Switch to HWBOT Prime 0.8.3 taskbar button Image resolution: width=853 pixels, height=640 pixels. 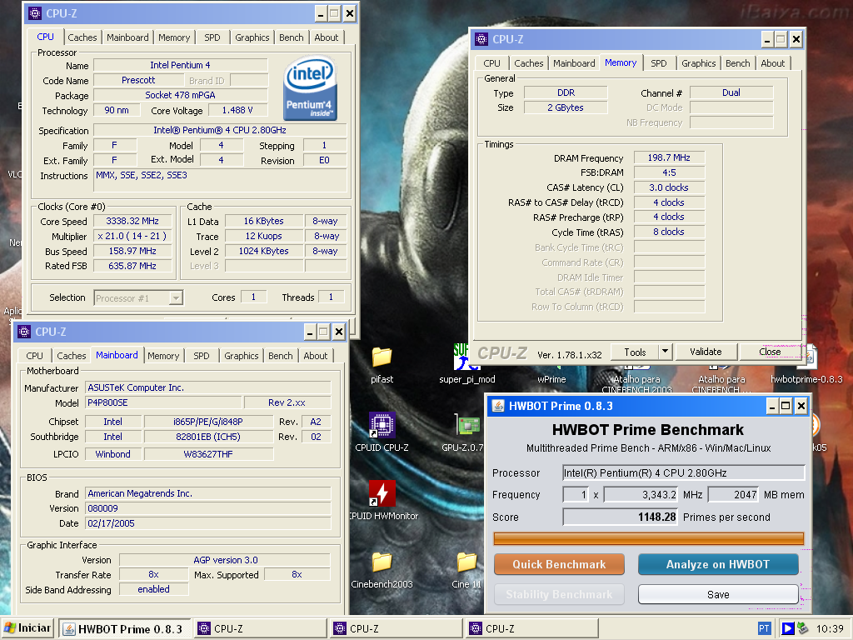point(125,629)
